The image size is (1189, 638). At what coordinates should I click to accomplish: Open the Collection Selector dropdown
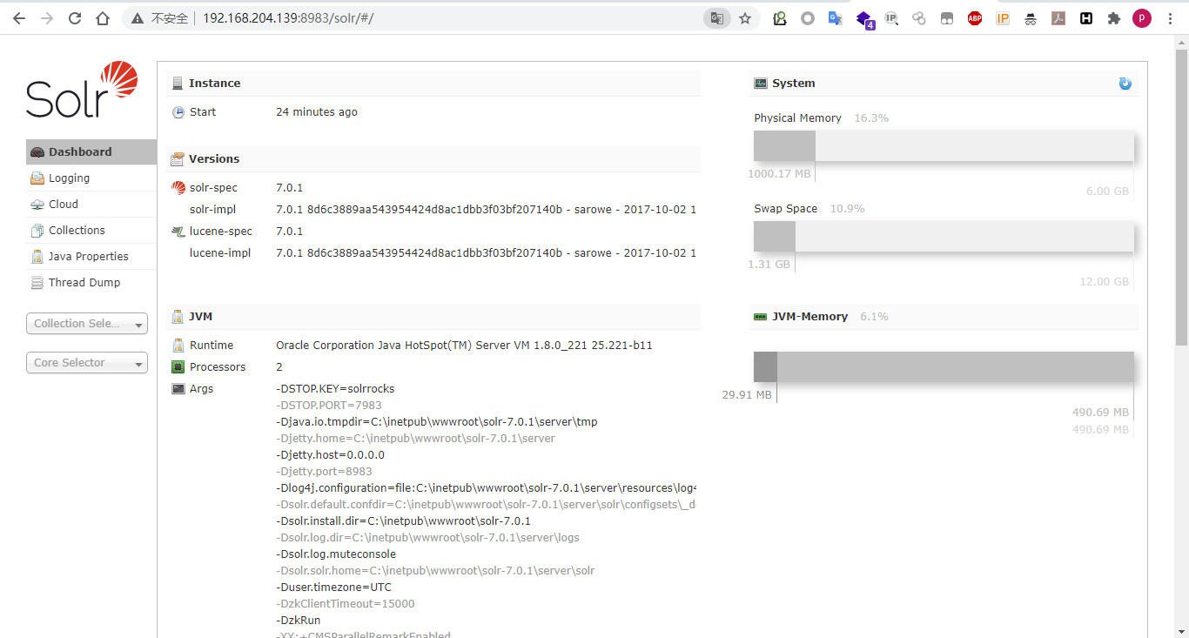[x=86, y=323]
